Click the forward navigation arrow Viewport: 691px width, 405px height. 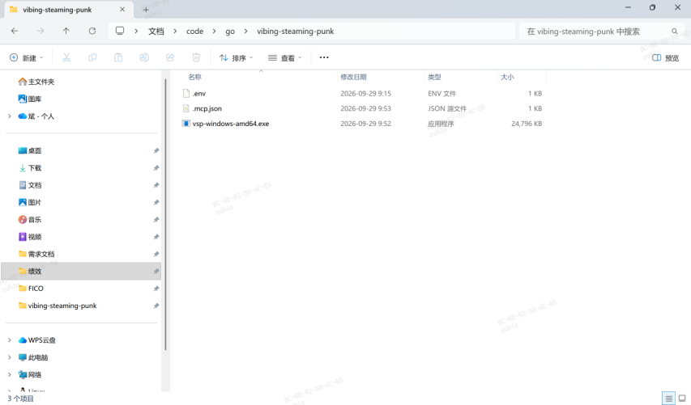pyautogui.click(x=41, y=31)
